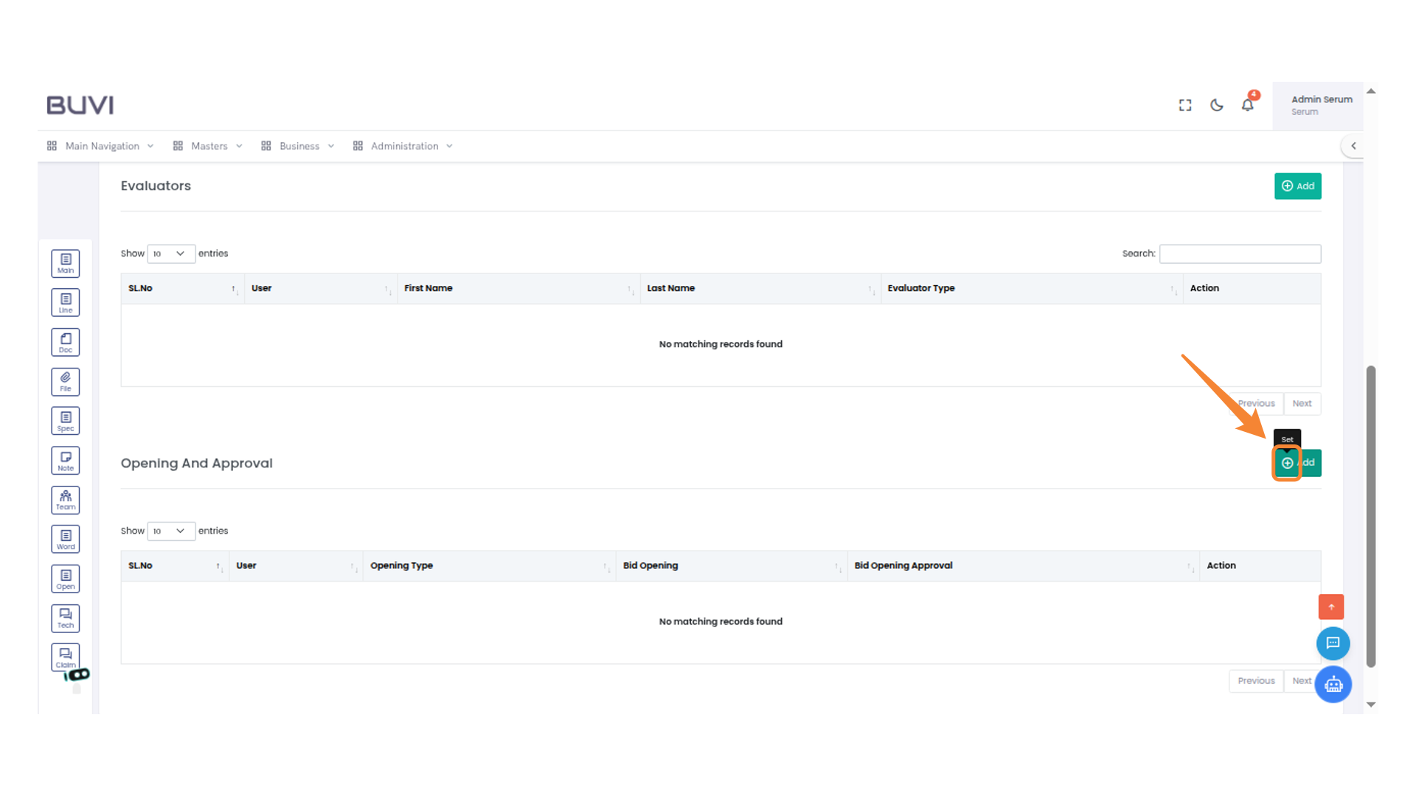Click the Note sidebar icon

66,461
